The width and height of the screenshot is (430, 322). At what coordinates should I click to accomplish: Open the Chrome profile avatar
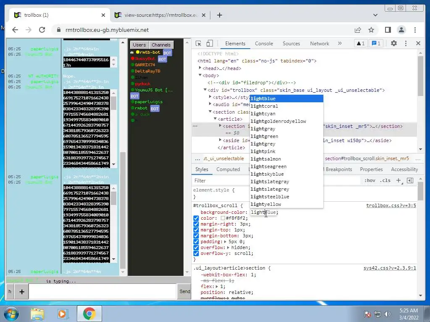[401, 30]
